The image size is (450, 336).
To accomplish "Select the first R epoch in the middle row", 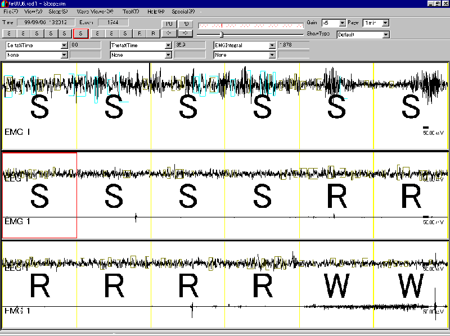I will 336,195.
